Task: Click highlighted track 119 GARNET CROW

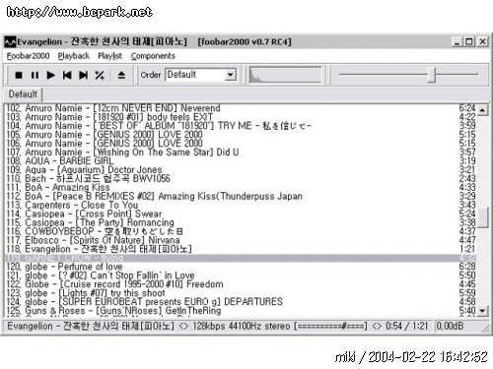Action: (241, 258)
